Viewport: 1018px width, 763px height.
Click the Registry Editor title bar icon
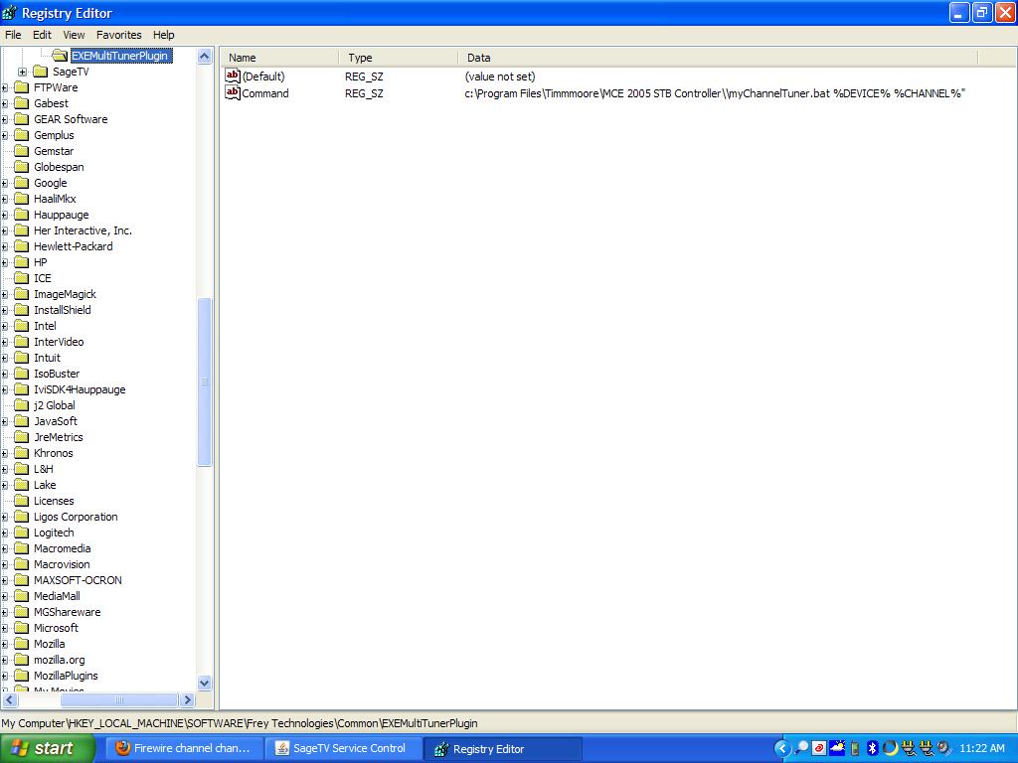[10, 13]
